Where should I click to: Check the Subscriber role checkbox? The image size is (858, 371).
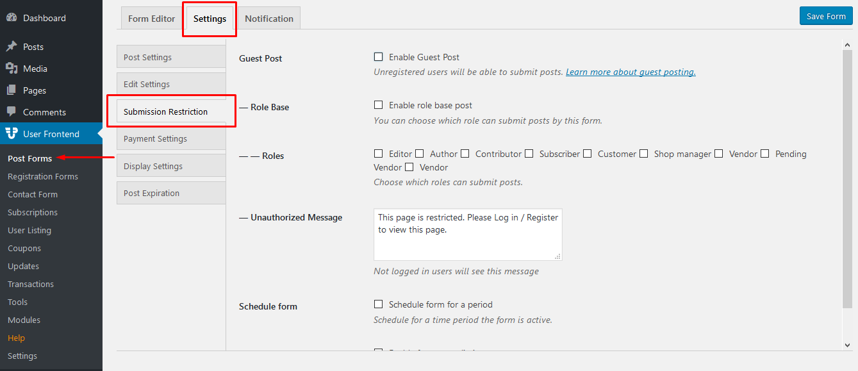[529, 154]
